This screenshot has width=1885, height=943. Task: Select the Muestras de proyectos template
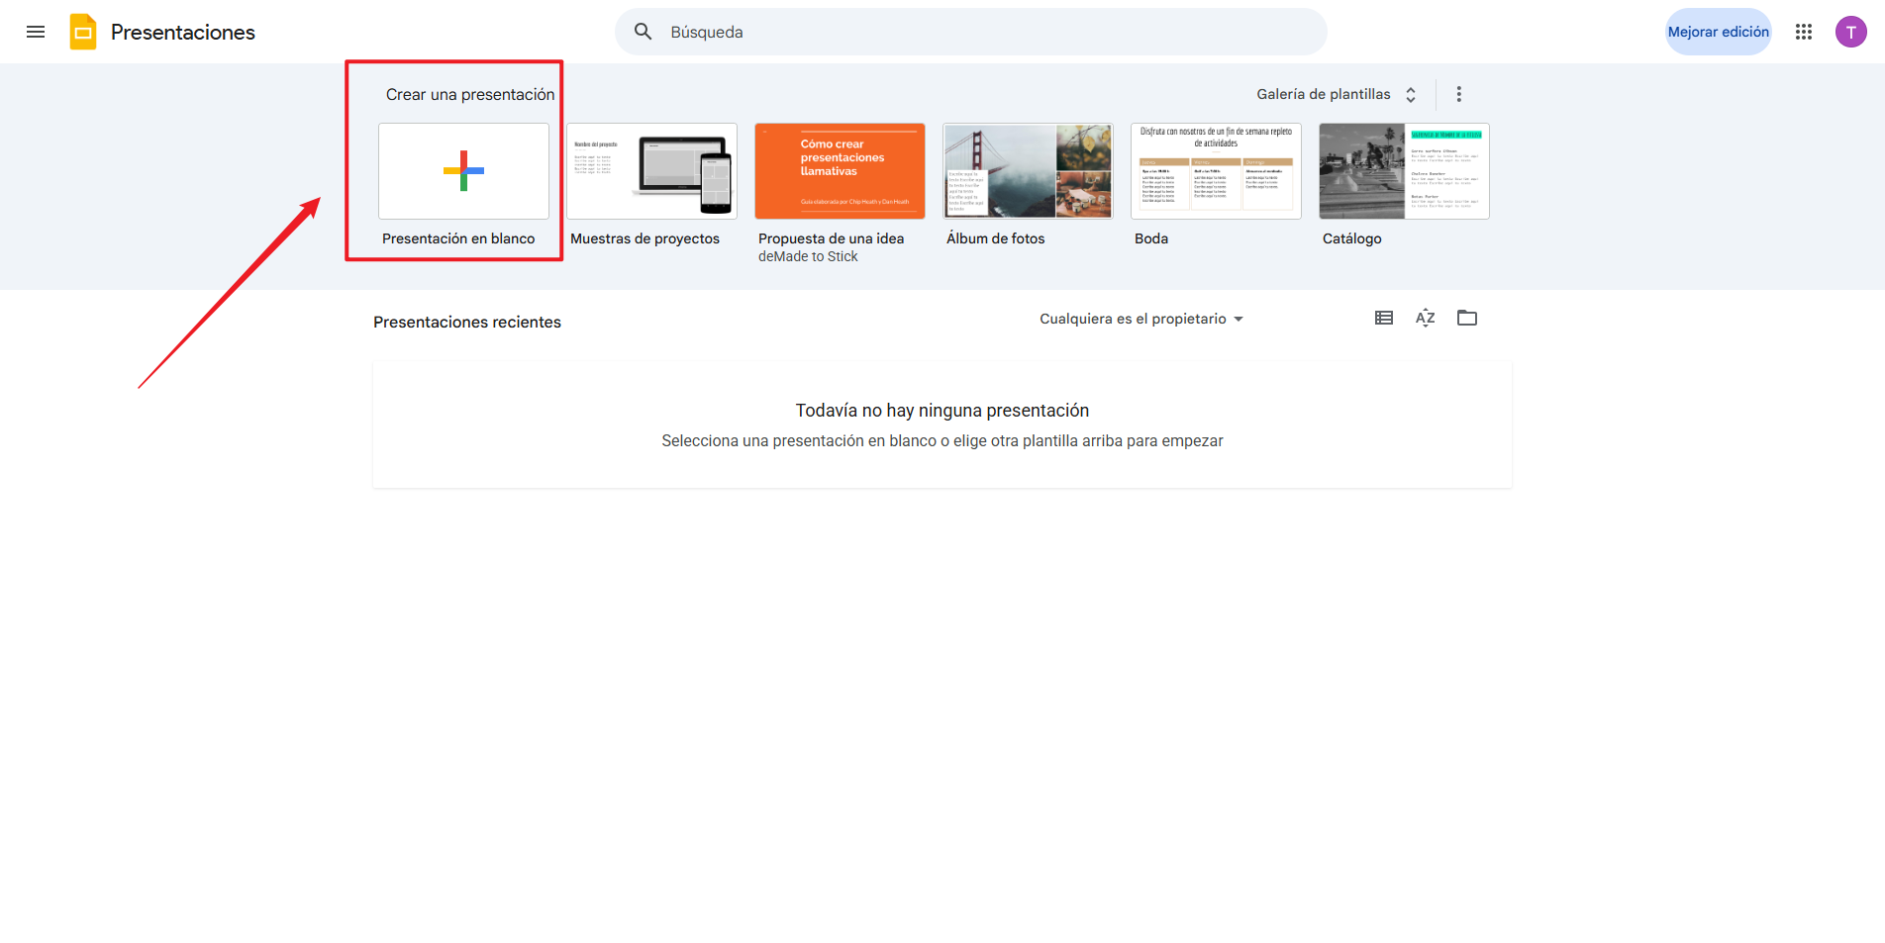tap(650, 170)
